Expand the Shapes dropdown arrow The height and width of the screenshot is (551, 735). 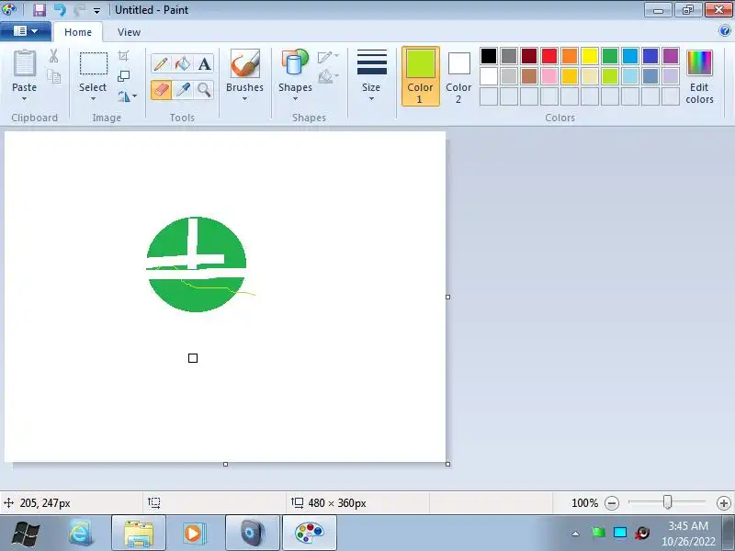pos(295,99)
